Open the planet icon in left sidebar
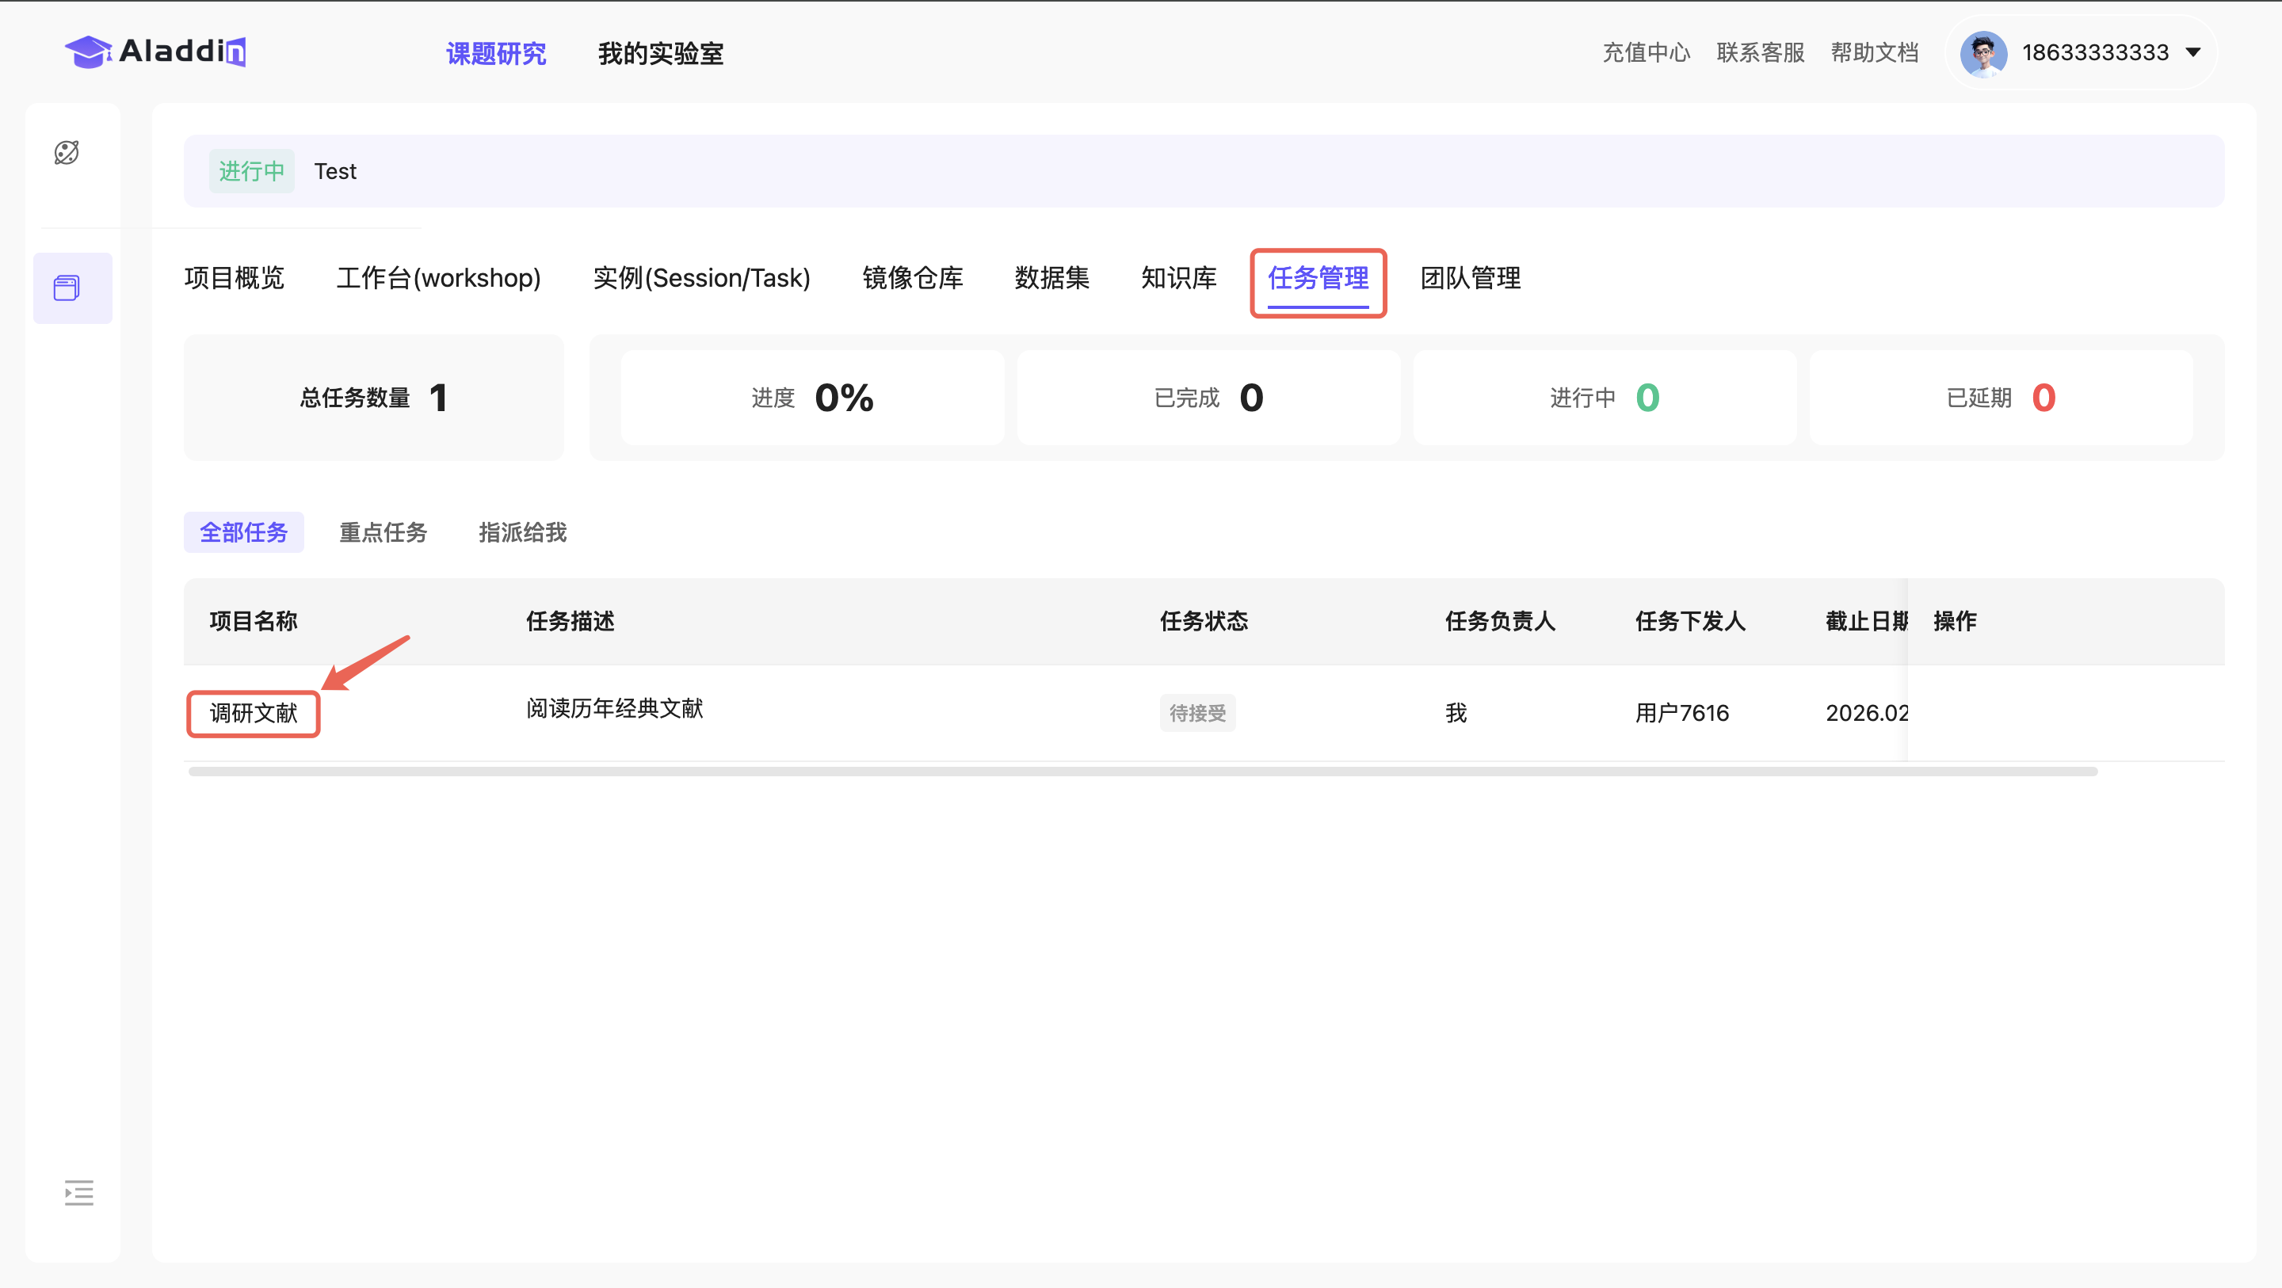Viewport: 2282px width, 1288px height. point(67,152)
